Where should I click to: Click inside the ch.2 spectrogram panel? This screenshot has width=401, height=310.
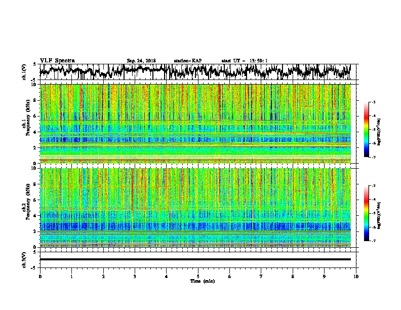click(195, 208)
